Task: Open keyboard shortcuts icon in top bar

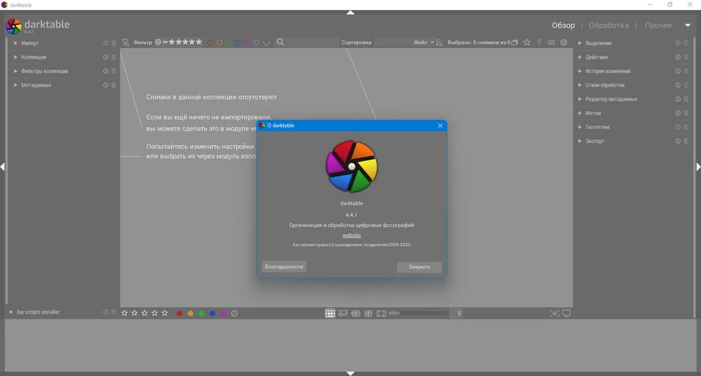Action: [x=551, y=43]
